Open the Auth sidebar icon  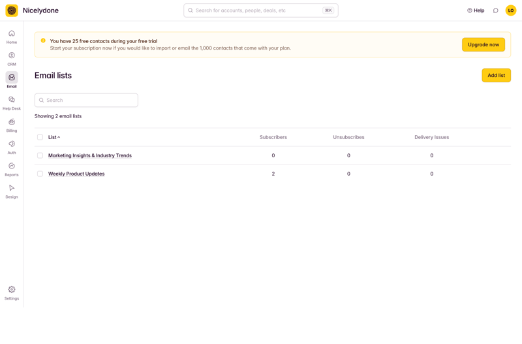[12, 144]
